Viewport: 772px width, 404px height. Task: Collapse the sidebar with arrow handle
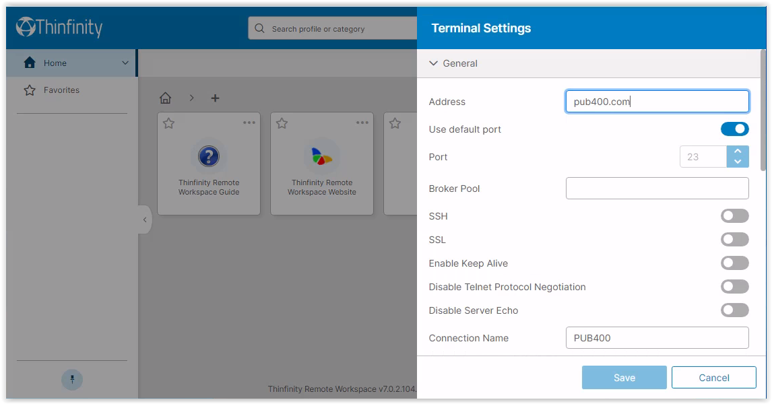145,220
